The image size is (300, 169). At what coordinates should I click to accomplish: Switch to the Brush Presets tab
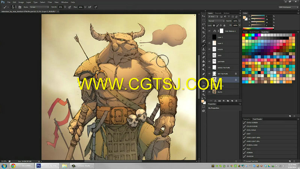[254, 32]
